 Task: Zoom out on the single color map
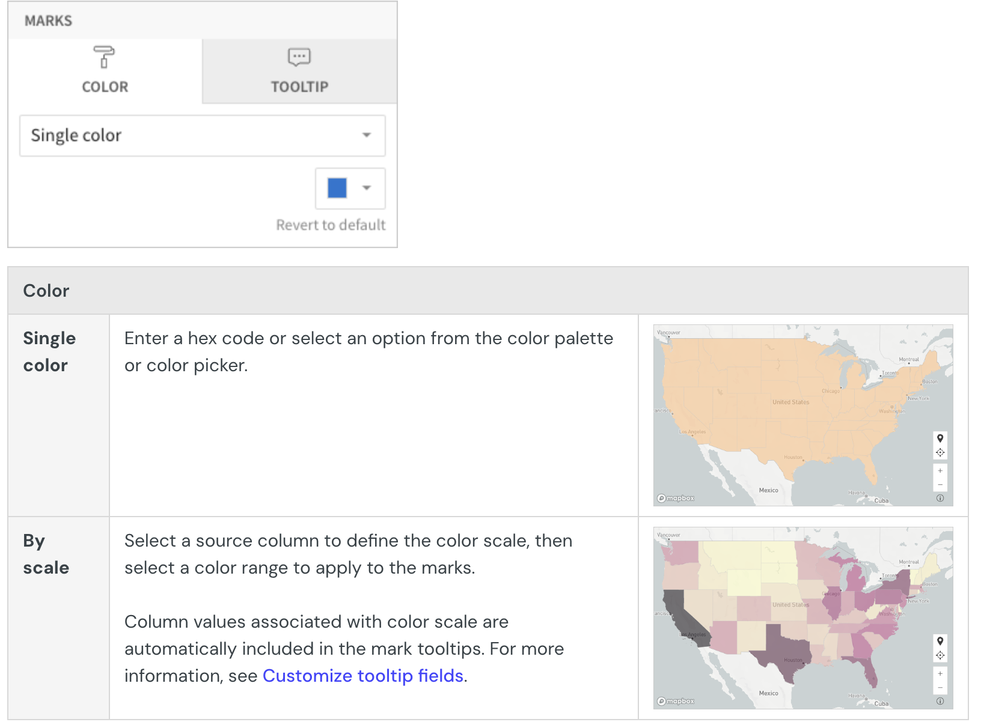[940, 484]
